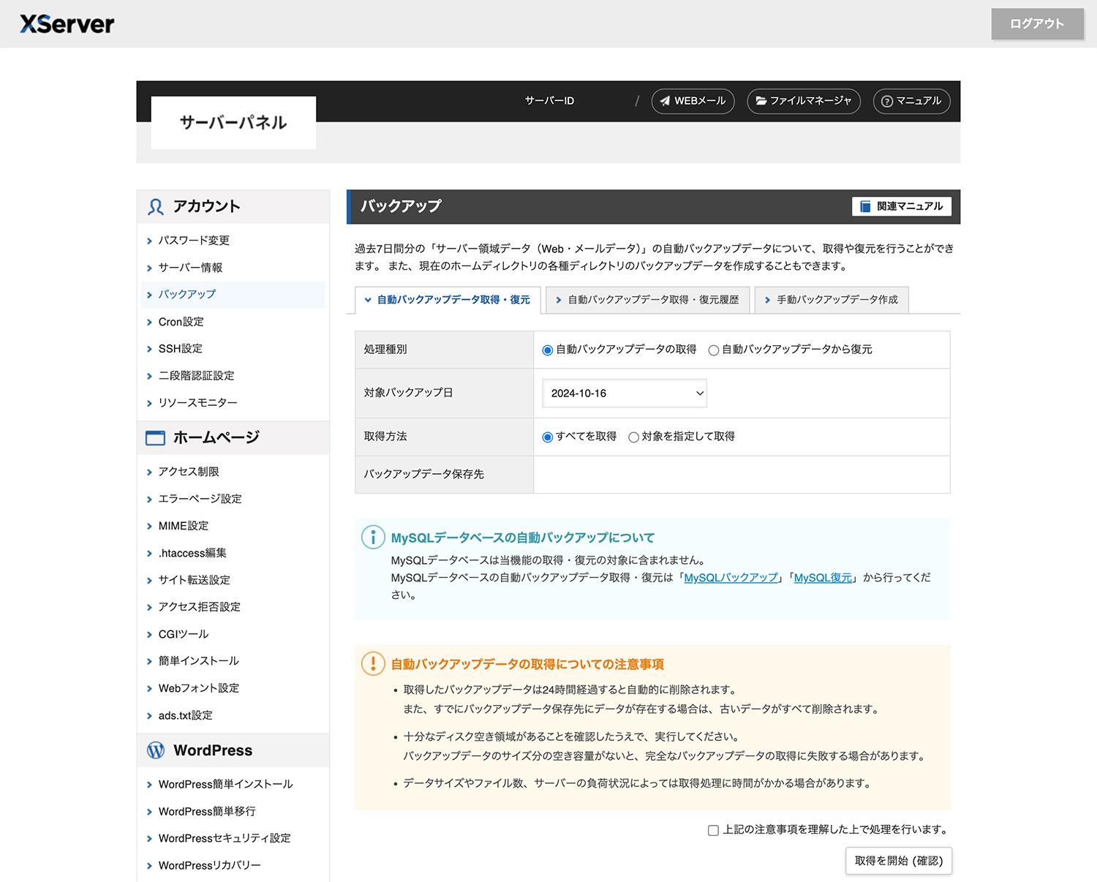Choose すべてを取得 radio button
The width and height of the screenshot is (1097, 882).
click(547, 437)
